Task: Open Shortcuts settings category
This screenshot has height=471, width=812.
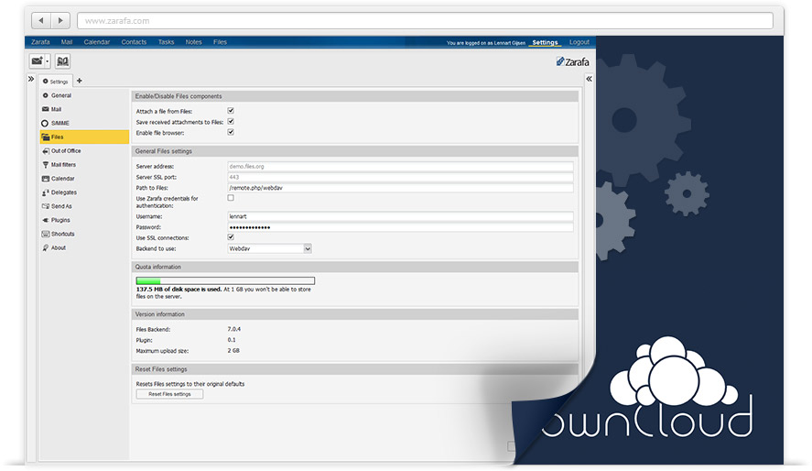Action: click(84, 234)
